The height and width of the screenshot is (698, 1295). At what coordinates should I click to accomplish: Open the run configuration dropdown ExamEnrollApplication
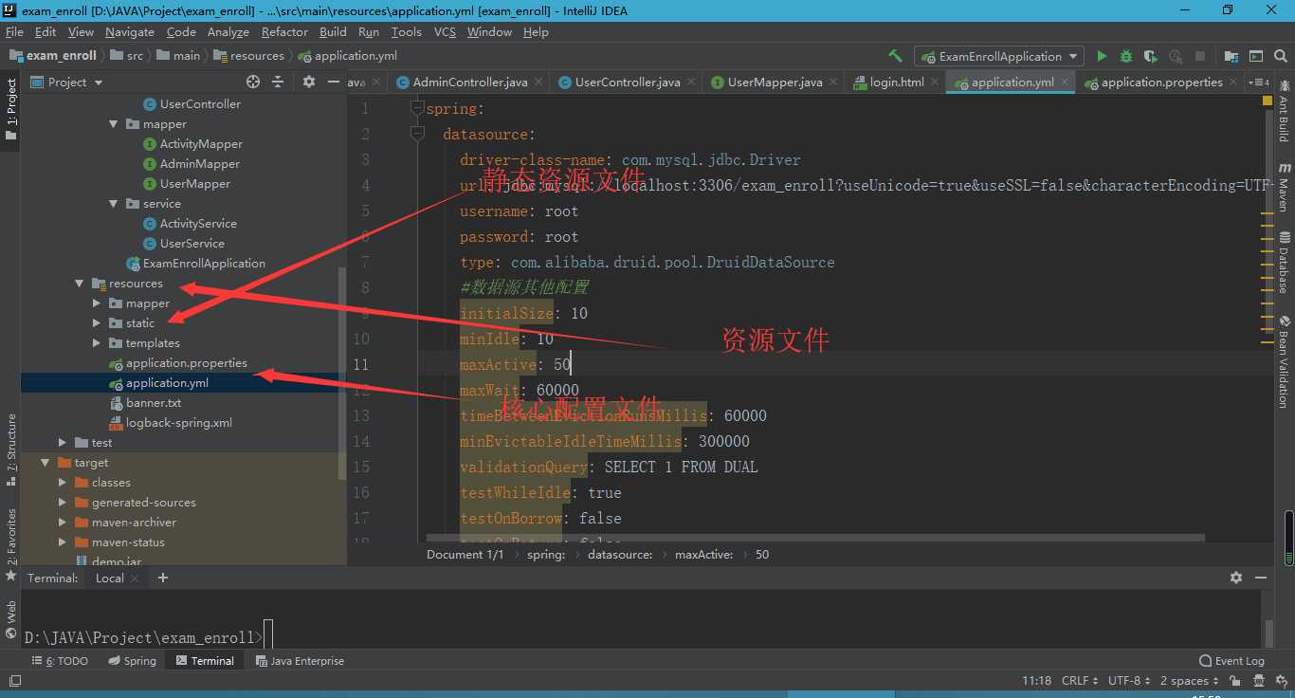[999, 56]
